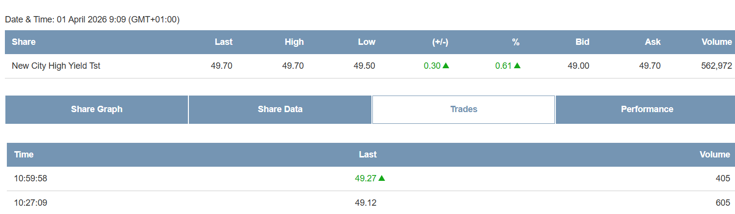Click the green arrow next to 49.27

coord(382,178)
